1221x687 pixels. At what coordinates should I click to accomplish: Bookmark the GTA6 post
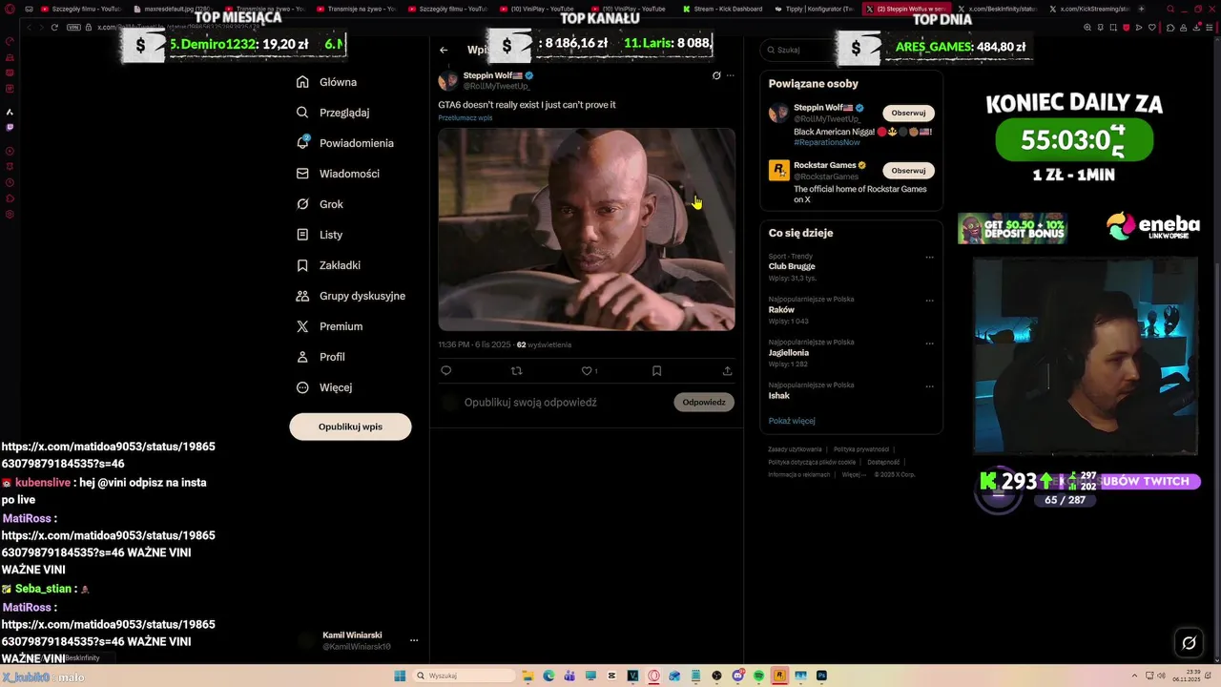tap(656, 370)
